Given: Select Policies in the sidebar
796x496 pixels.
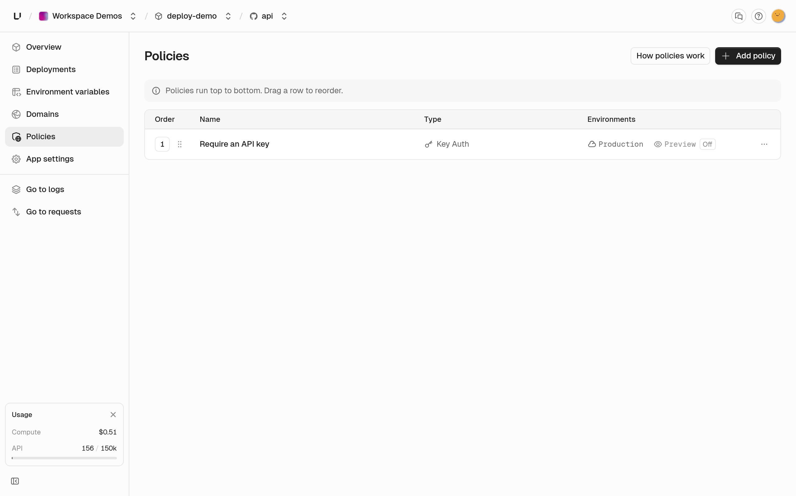Looking at the screenshot, I should tap(64, 136).
